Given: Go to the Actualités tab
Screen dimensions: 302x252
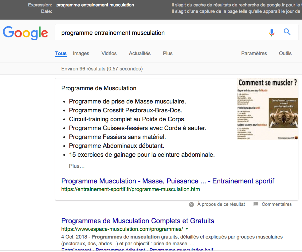Looking at the screenshot, I should coord(140,53).
